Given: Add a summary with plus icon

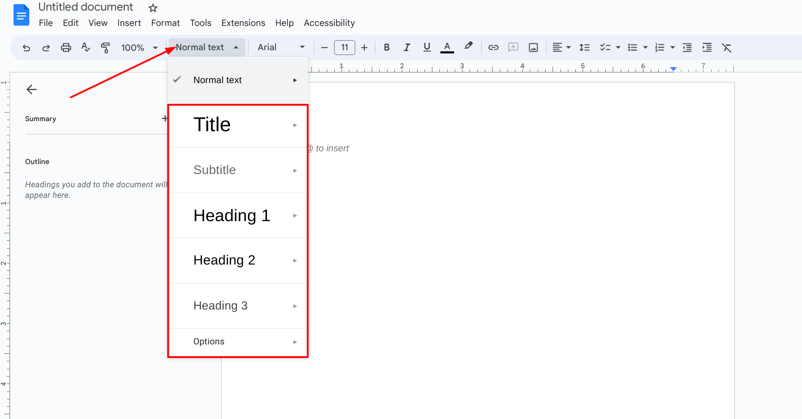Looking at the screenshot, I should pos(164,119).
